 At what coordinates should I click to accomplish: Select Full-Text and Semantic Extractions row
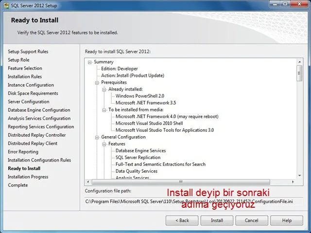[160, 164]
